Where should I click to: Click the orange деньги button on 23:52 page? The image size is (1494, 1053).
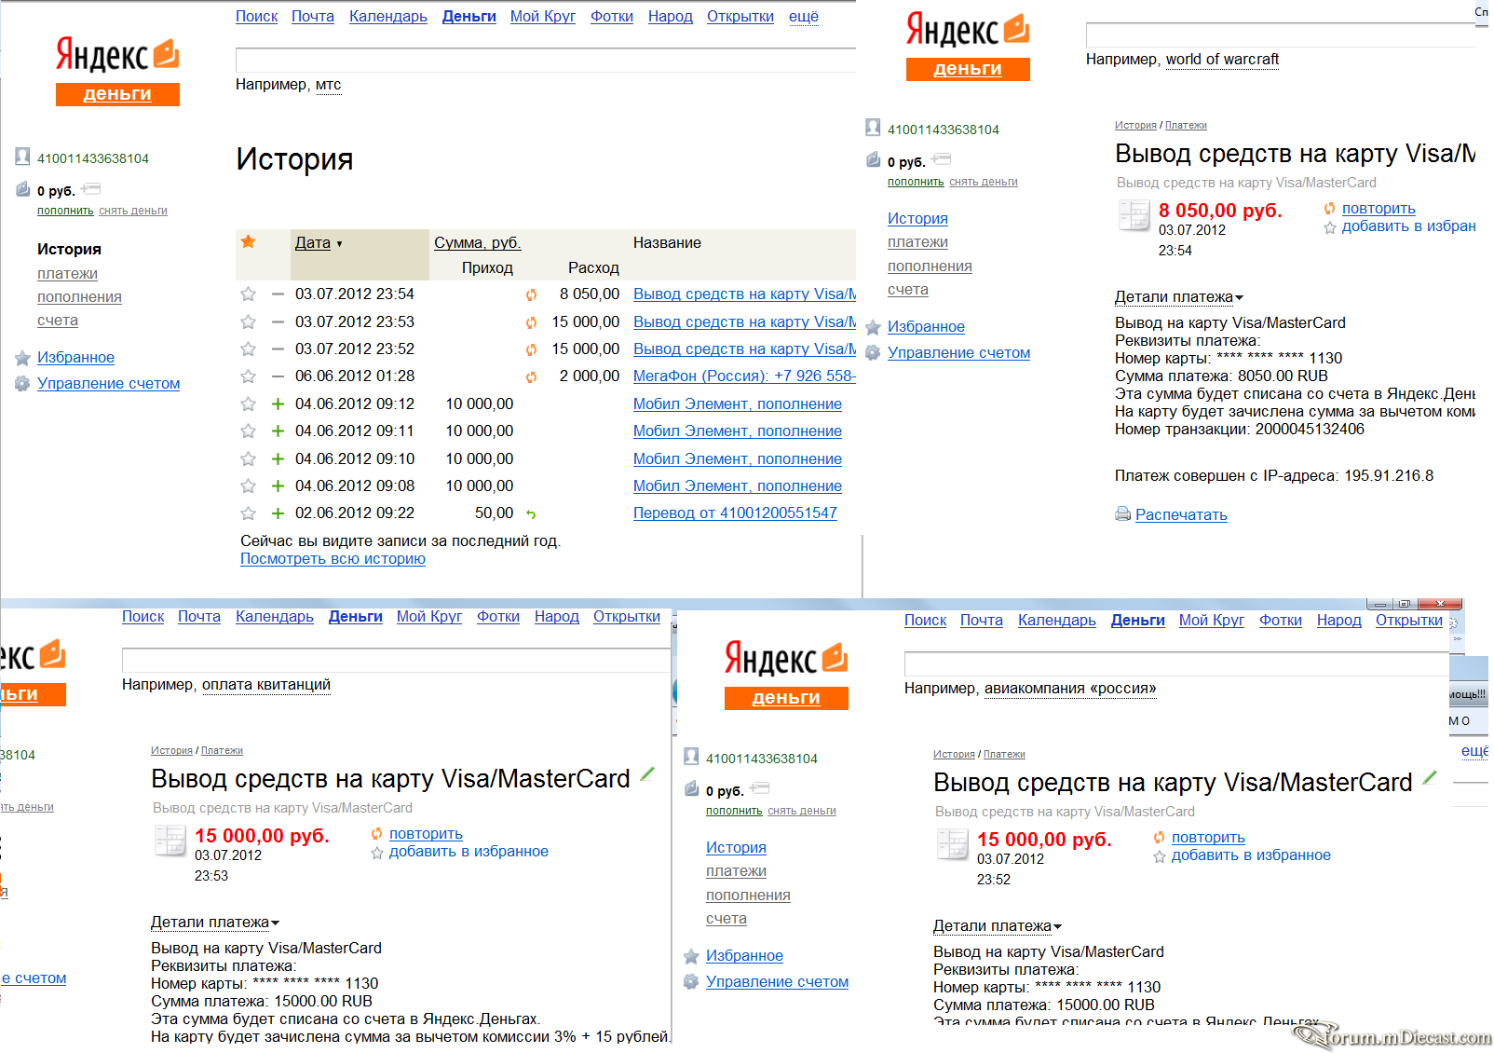pyautogui.click(x=786, y=698)
